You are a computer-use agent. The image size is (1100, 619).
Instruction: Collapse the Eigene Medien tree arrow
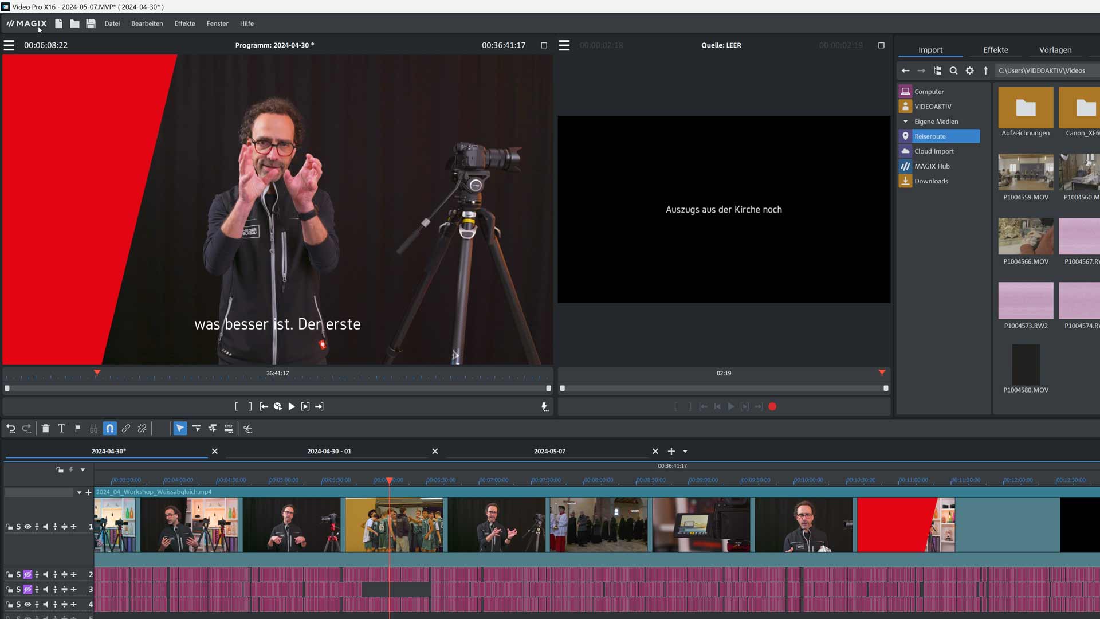click(x=905, y=122)
